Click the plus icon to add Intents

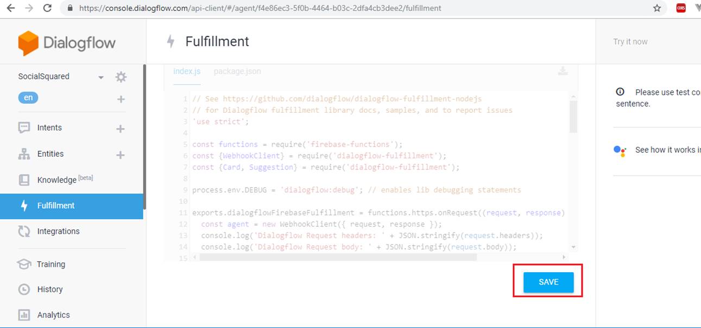[121, 128]
